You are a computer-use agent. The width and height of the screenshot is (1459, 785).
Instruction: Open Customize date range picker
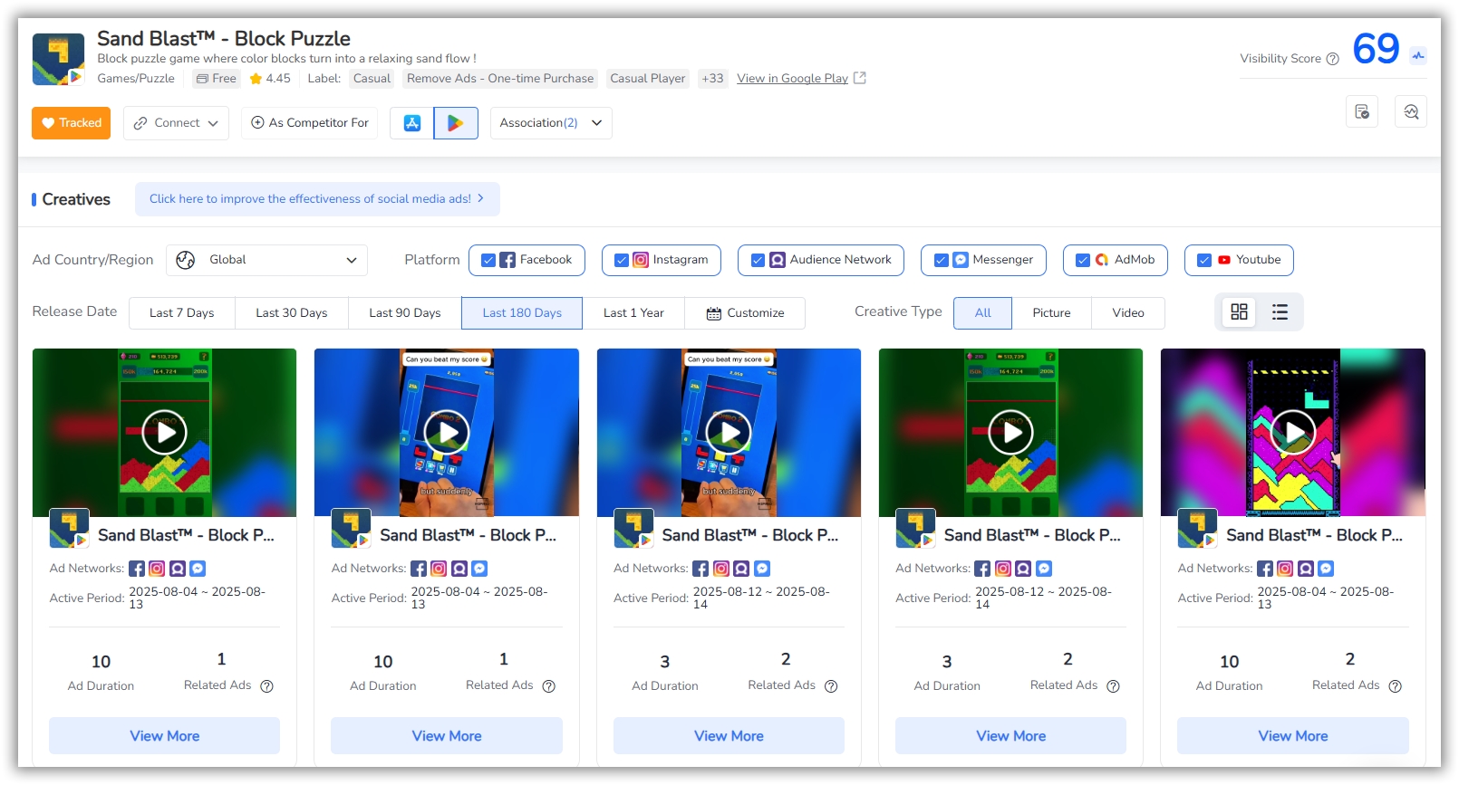click(745, 313)
